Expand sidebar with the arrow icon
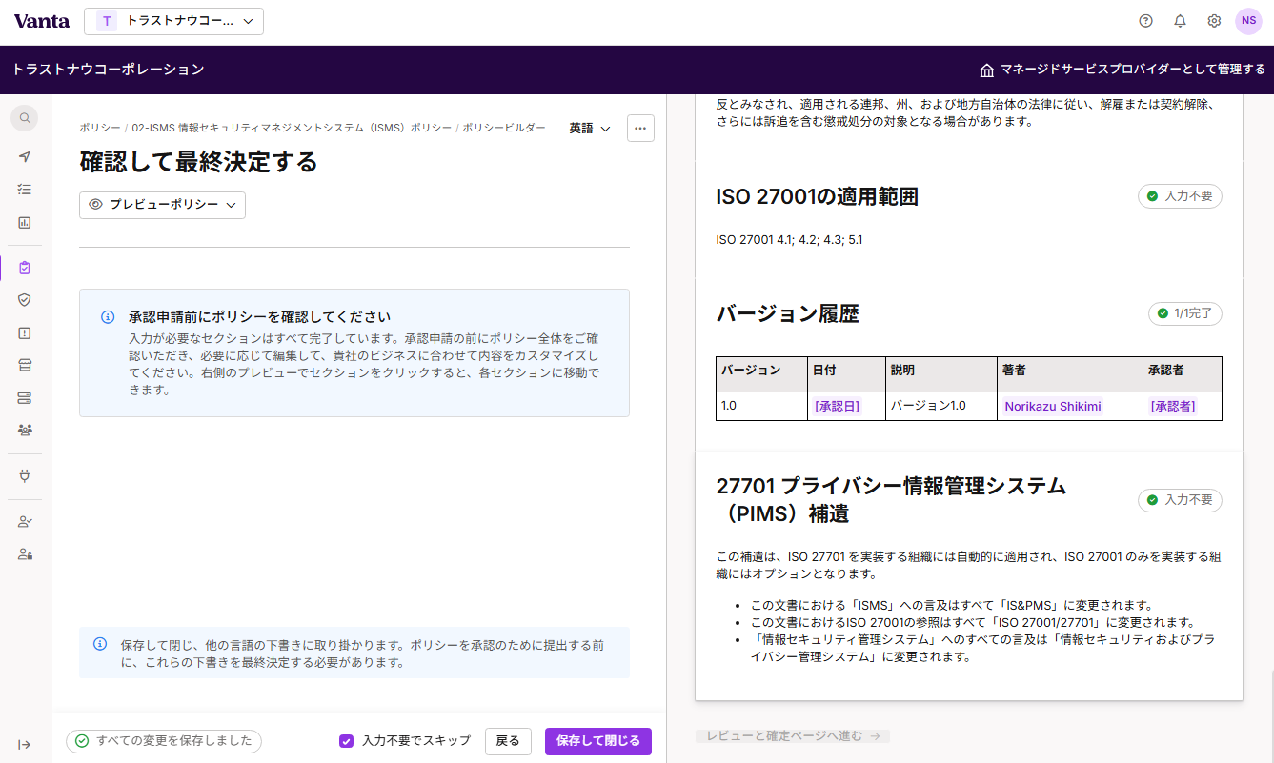1274x763 pixels. click(x=25, y=745)
